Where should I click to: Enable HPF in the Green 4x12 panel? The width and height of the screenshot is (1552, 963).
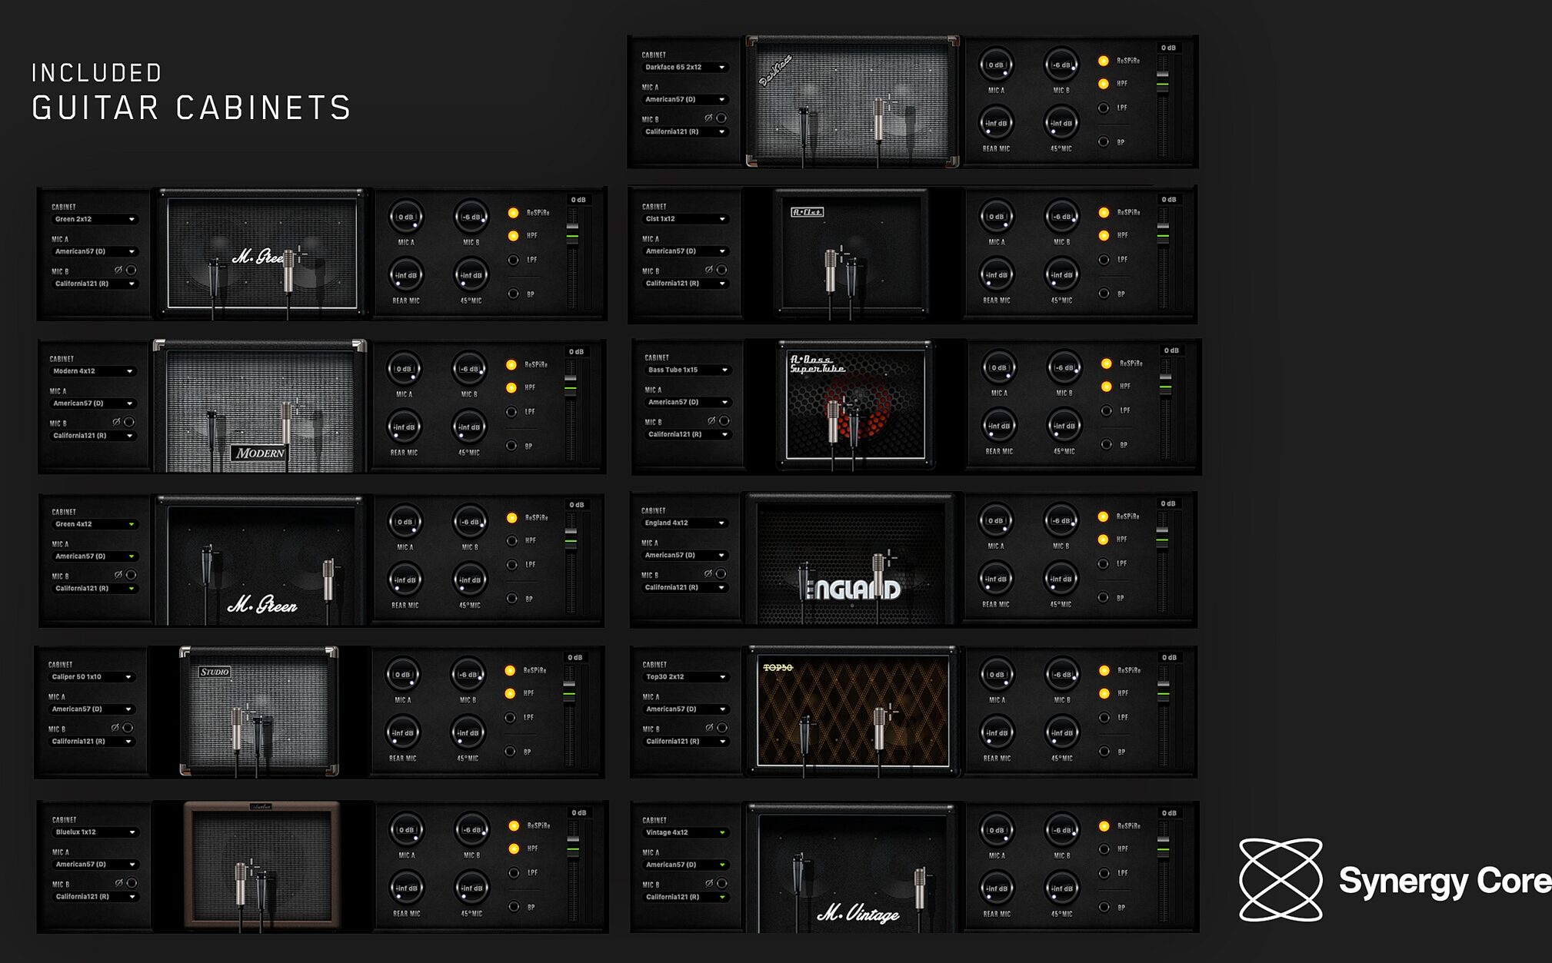tap(512, 541)
